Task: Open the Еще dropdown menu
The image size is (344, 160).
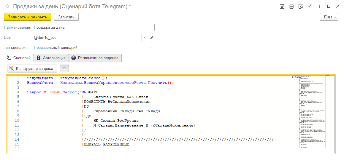Action: point(329,17)
